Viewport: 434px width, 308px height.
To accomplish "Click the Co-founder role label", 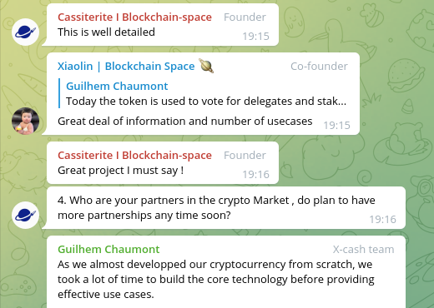I will click(x=319, y=67).
